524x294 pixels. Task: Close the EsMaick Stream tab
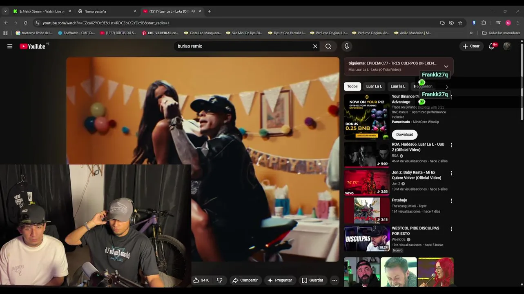tap(70, 11)
